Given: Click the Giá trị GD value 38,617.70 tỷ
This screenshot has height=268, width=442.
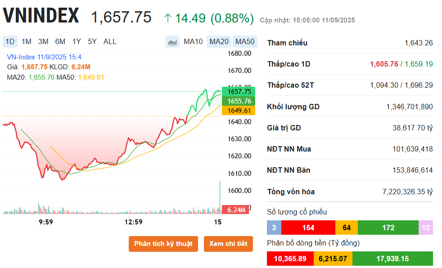Looking at the screenshot, I should [x=413, y=128].
